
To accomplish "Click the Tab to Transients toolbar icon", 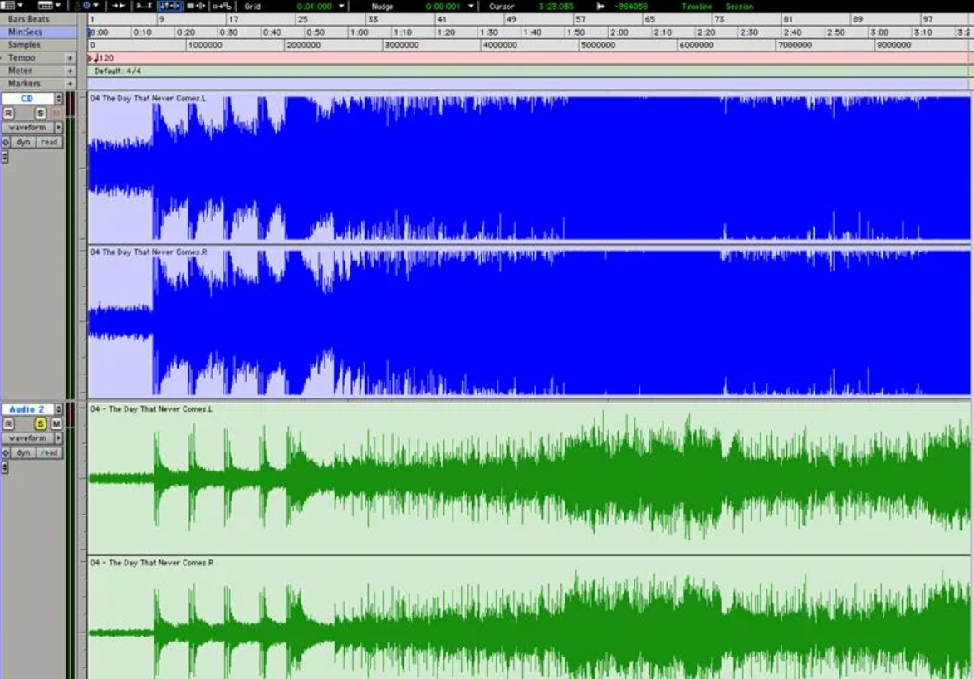I will point(119,6).
